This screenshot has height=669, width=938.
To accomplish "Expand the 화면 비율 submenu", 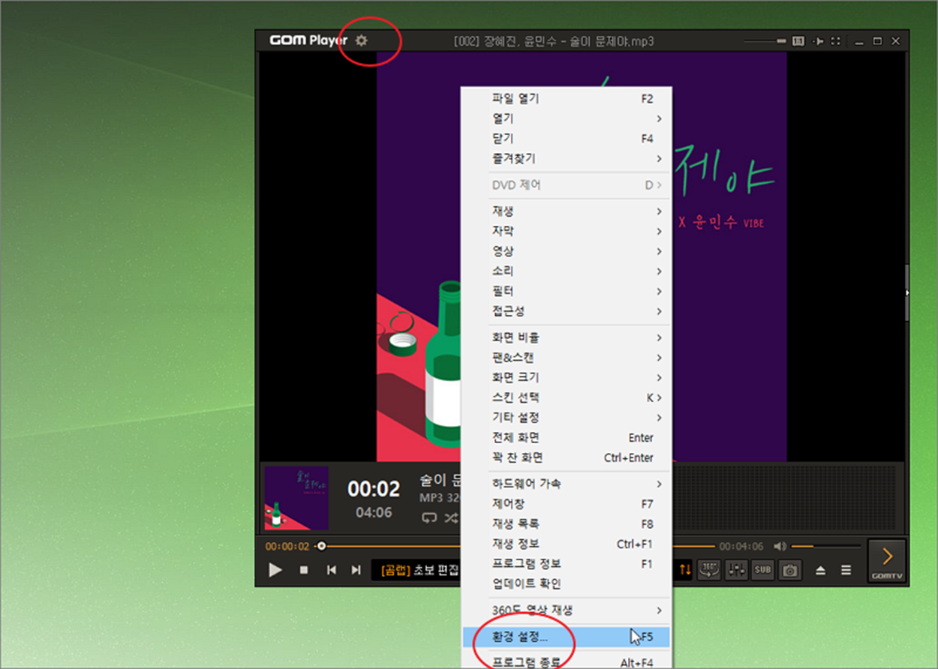I will [566, 337].
